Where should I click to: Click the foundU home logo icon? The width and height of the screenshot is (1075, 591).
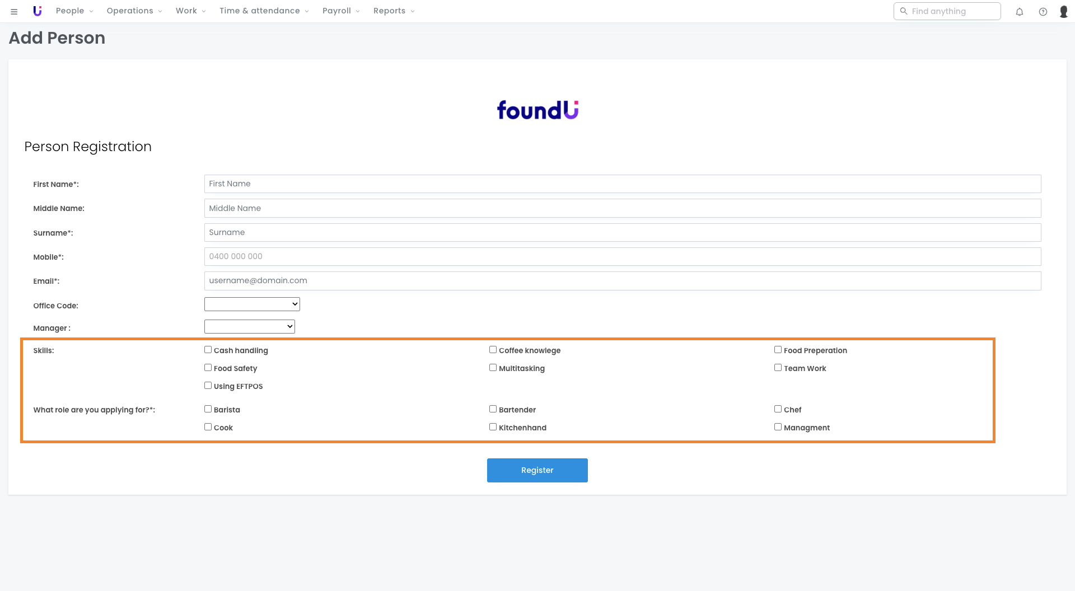coord(38,11)
